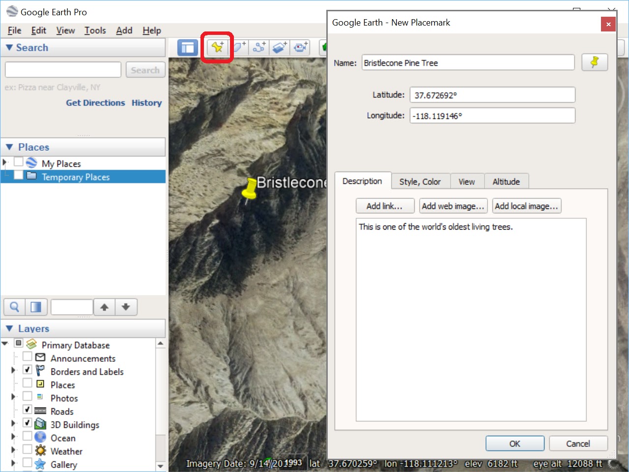Screen dimensions: 629x472
Task: Open the Get Directions link
Action: [95, 103]
